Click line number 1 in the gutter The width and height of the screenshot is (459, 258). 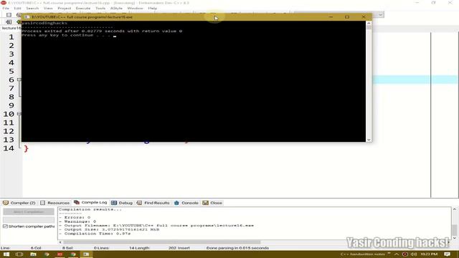(11, 37)
